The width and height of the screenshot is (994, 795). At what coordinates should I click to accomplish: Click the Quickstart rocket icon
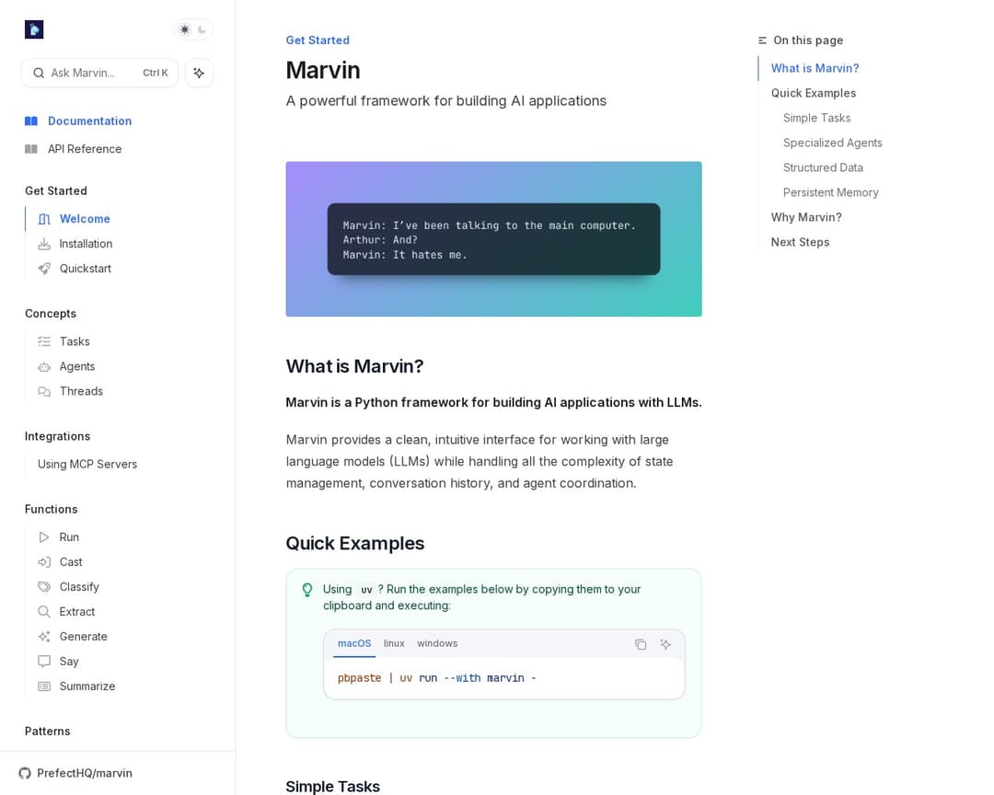pos(44,268)
